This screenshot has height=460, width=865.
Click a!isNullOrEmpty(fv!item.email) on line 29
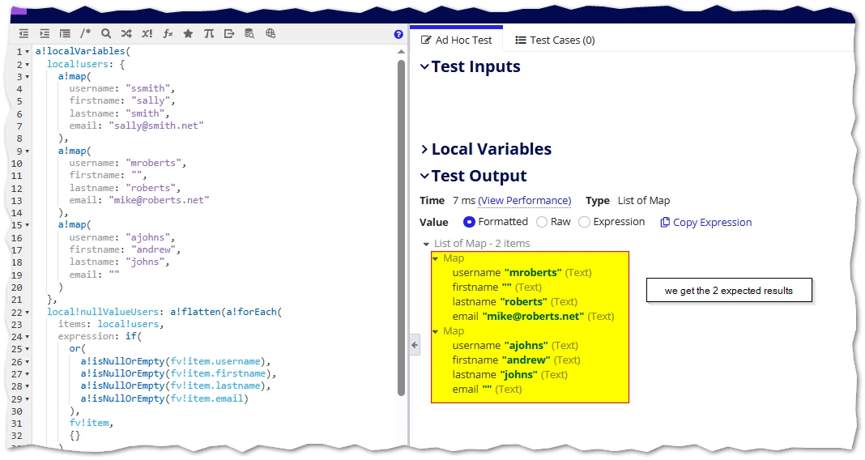164,398
